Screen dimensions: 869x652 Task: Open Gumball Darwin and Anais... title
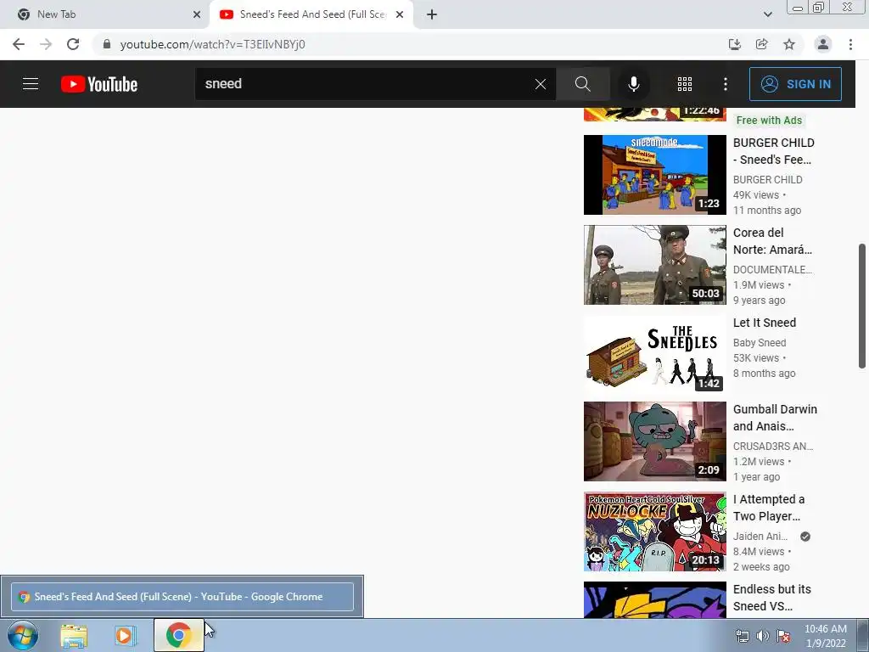click(x=775, y=418)
